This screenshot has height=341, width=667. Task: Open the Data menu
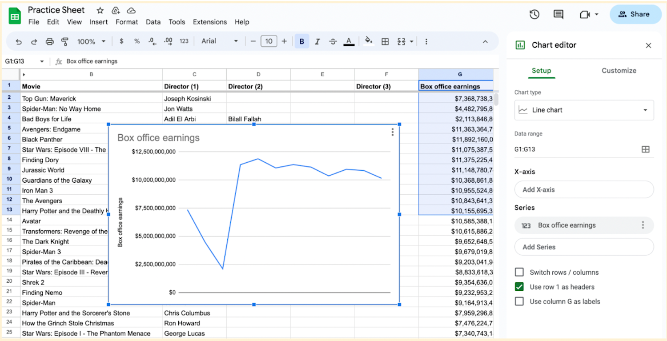[153, 22]
